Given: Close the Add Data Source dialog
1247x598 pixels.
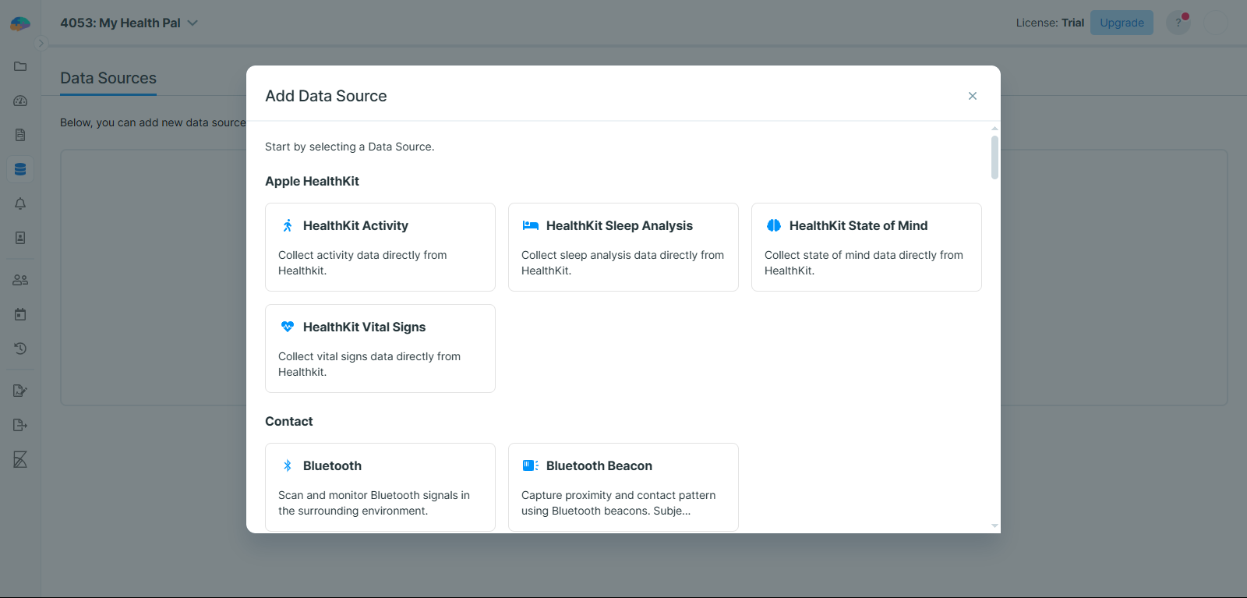Looking at the screenshot, I should [x=973, y=96].
